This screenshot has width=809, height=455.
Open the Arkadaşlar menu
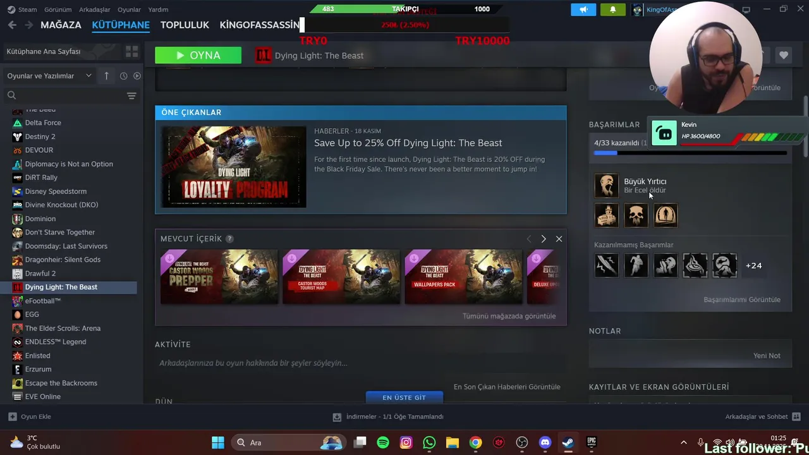tap(94, 9)
